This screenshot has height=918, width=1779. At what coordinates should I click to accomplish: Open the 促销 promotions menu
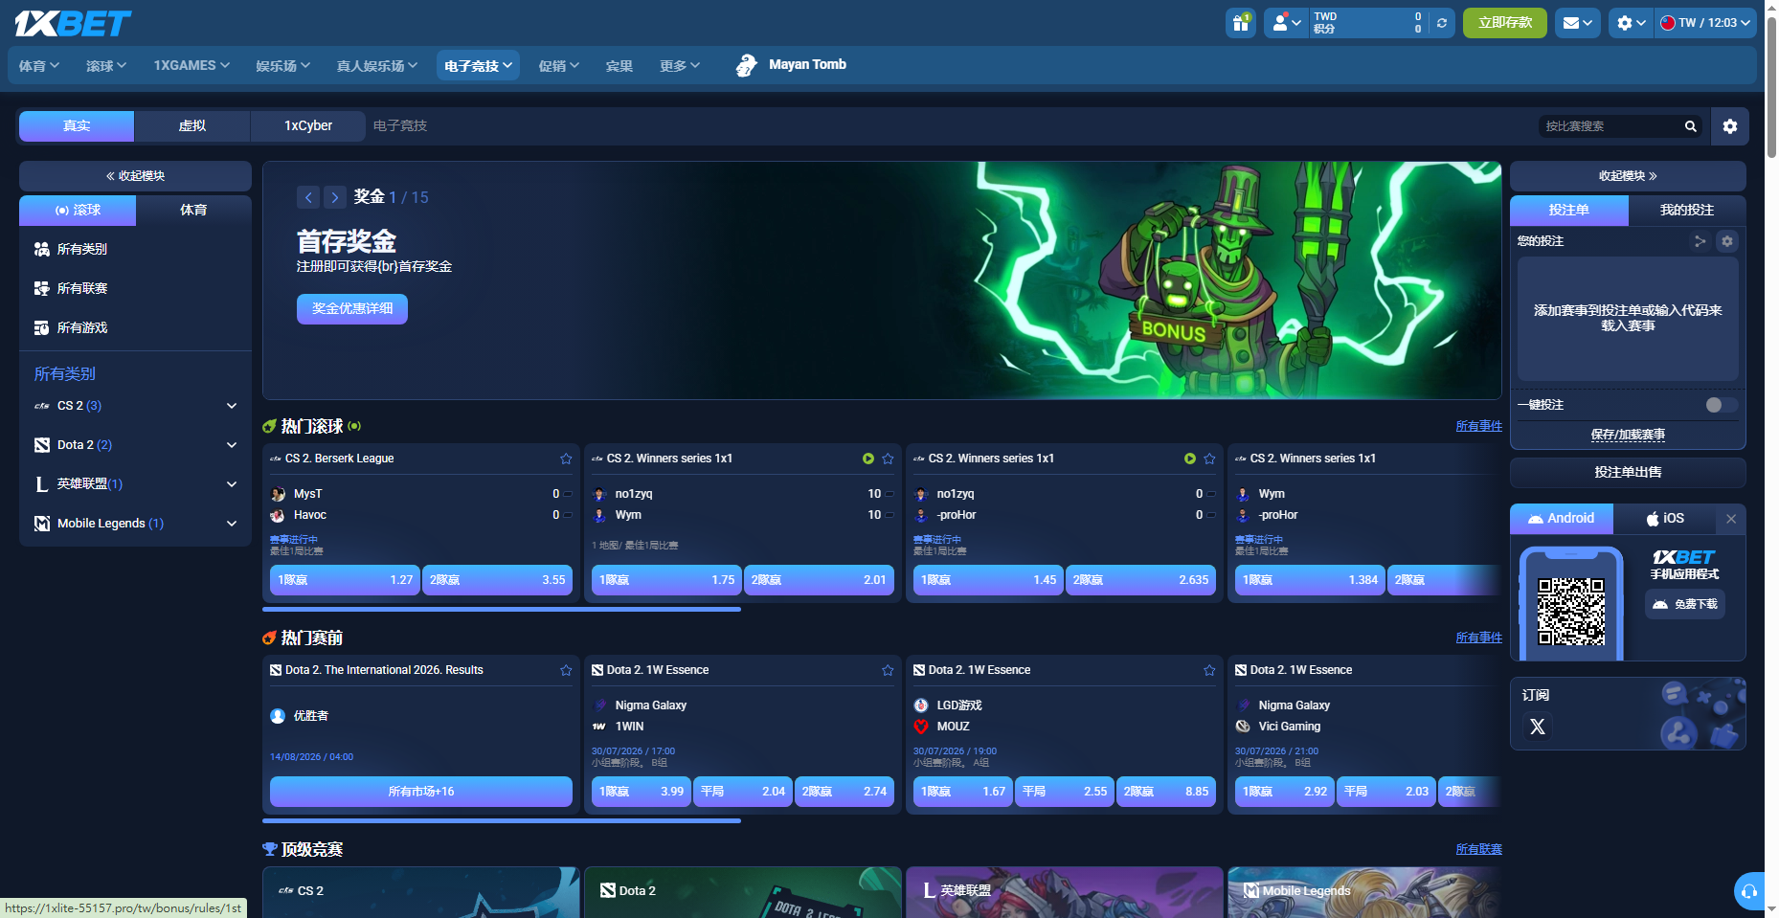pos(558,66)
